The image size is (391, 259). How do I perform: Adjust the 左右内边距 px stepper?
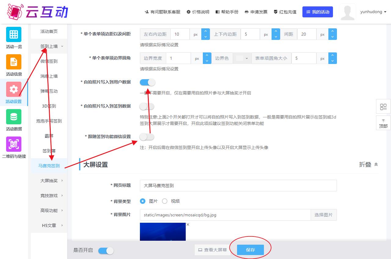click(x=206, y=34)
